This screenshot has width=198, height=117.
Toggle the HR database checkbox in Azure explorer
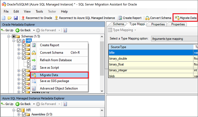point(19,110)
